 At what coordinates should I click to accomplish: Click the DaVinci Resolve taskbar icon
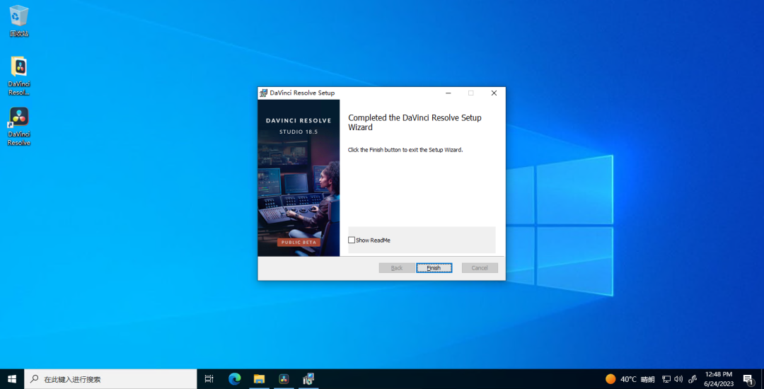click(x=284, y=379)
